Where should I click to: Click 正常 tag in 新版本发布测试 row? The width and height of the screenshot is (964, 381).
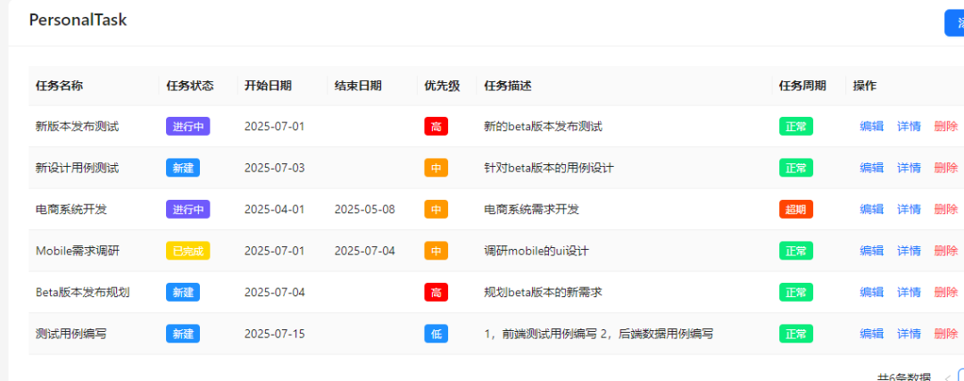[x=796, y=127]
